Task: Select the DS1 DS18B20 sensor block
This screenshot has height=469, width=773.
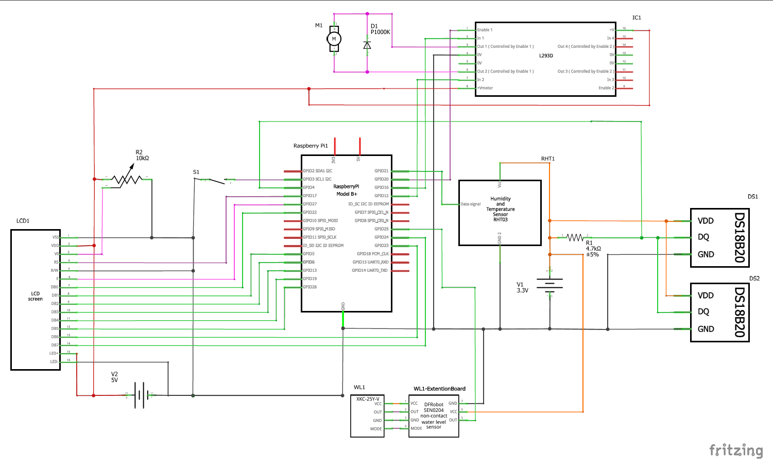Action: pyautogui.click(x=719, y=237)
